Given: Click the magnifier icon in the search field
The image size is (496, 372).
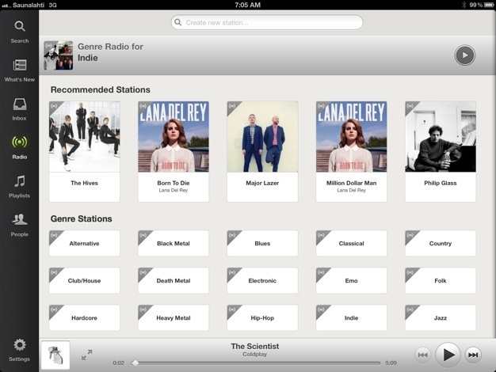Looking at the screenshot, I should 178,22.
